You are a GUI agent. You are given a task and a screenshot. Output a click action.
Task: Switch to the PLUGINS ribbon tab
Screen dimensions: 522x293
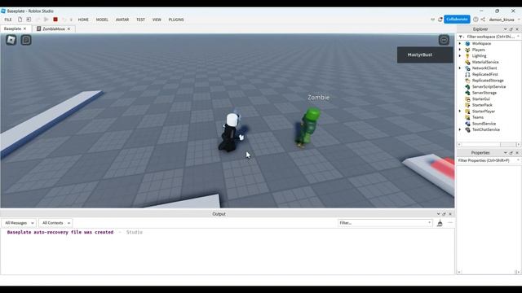[176, 20]
